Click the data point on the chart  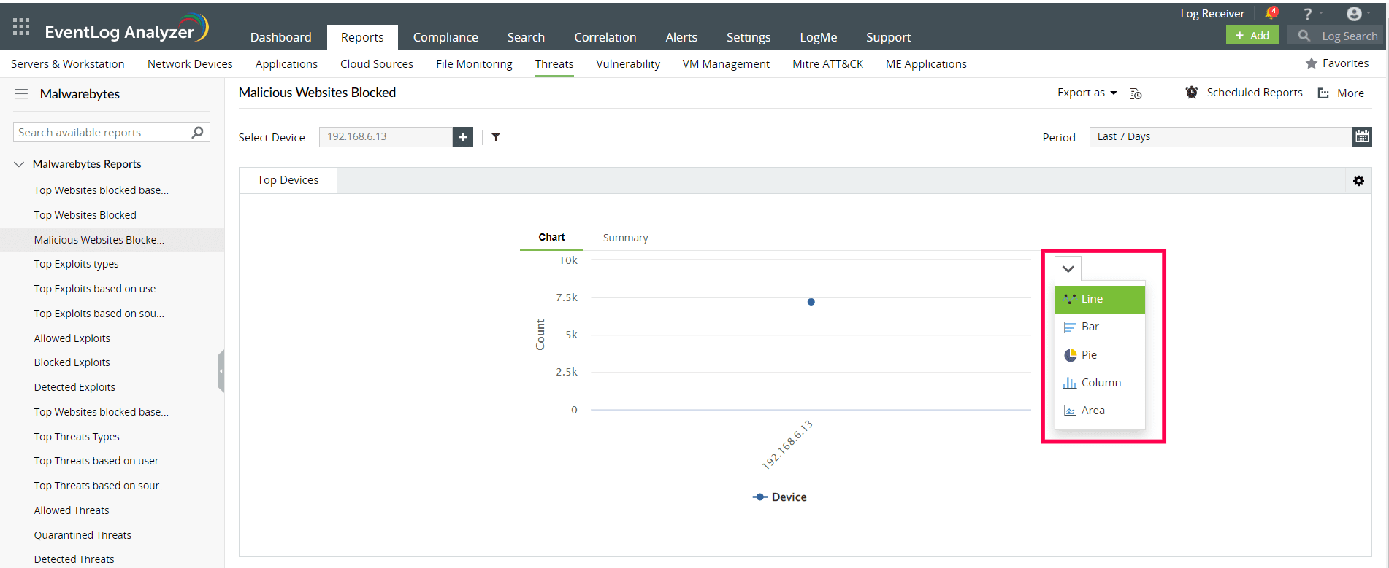click(811, 302)
